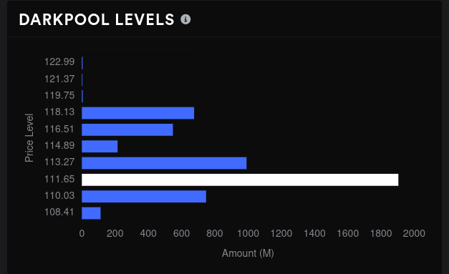Click the 2000 tick on amount axis
Viewport: 449px width, 274px height.
click(x=414, y=233)
